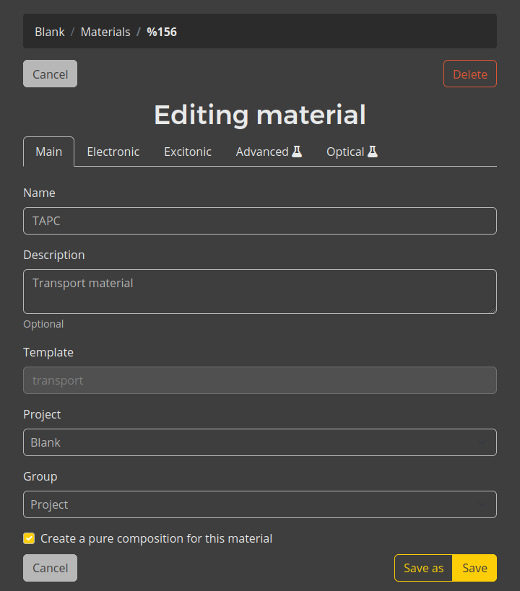Click the flask icon on Advanced tab
520x591 pixels.
(297, 152)
